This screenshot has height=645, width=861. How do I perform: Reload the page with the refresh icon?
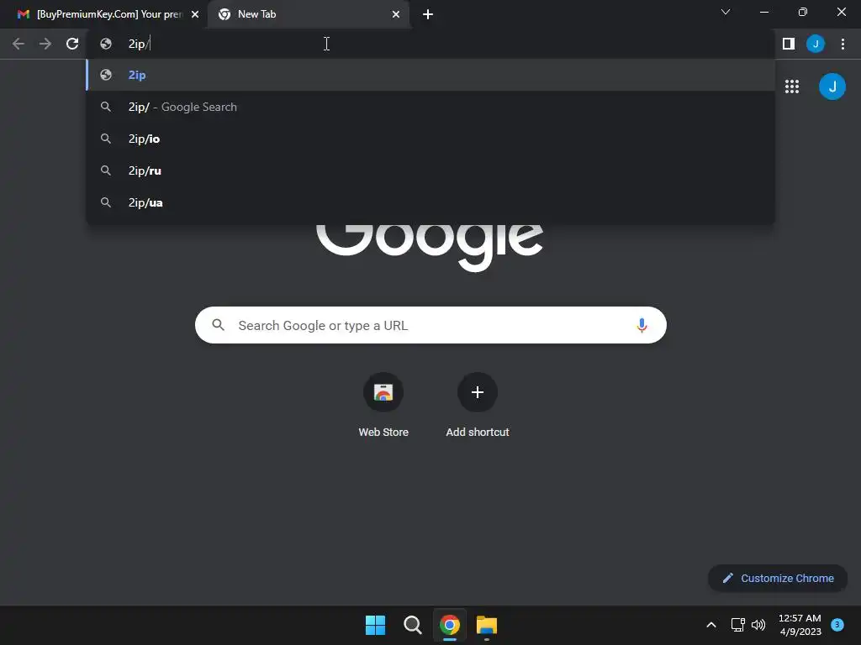[x=72, y=44]
